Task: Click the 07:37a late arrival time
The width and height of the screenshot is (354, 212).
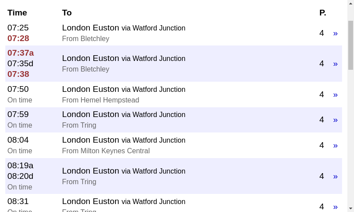Action: [x=20, y=53]
